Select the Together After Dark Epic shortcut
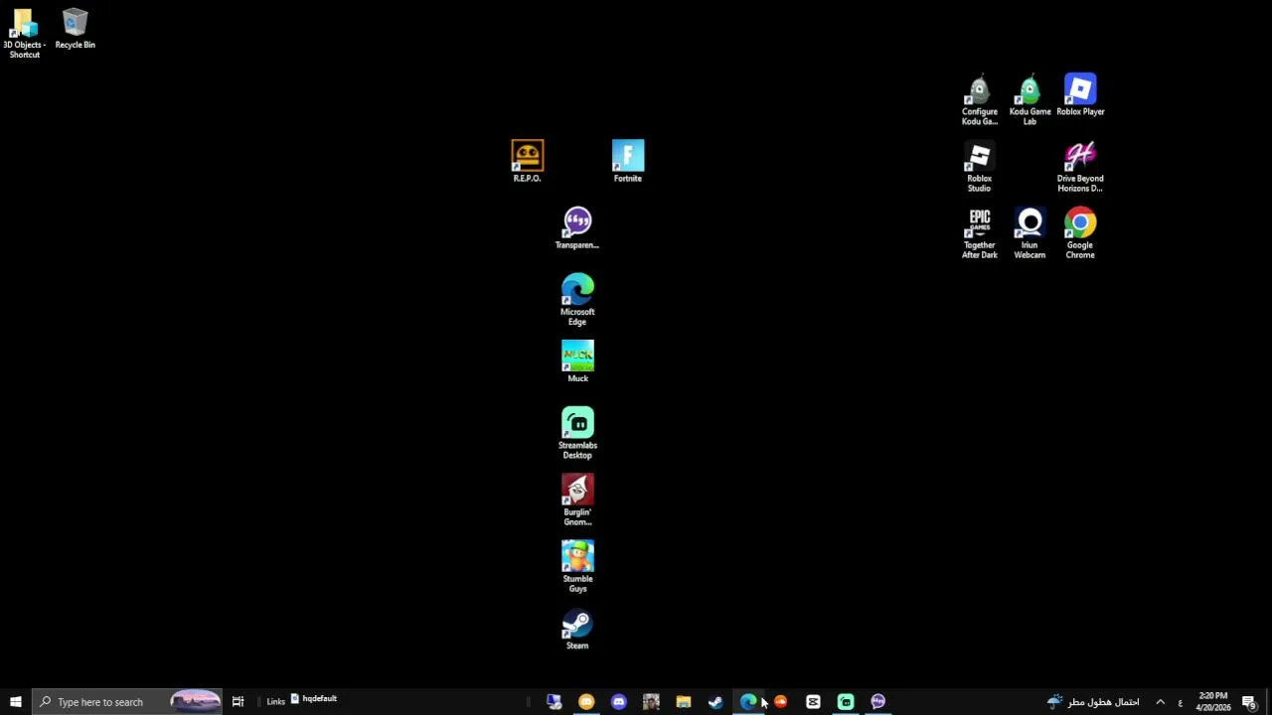 (x=979, y=232)
